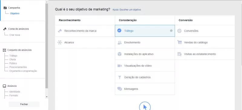Image resolution: width=242 pixels, height=110 pixels.
Task: Click the Visualizações do vídeo camera icon
Action: point(119,66)
